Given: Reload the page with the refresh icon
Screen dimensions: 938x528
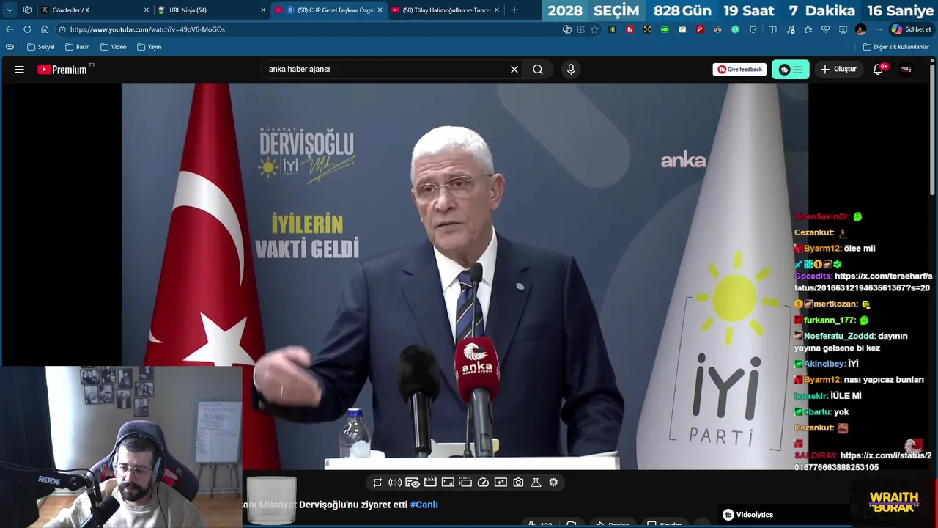Looking at the screenshot, I should pos(27,29).
